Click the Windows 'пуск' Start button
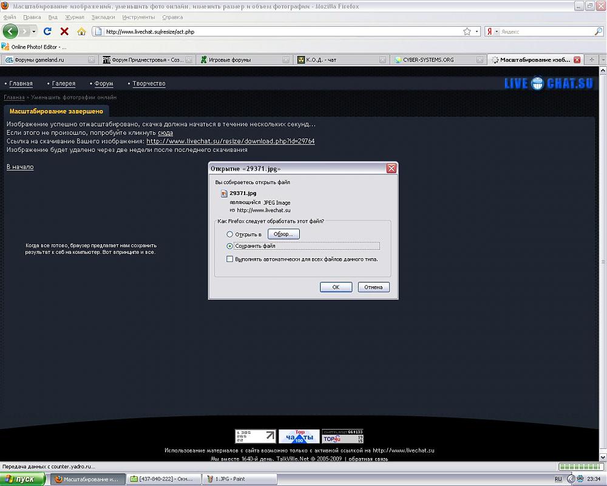 click(x=23, y=479)
